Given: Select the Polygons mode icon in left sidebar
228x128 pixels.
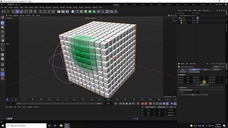Looking at the screenshot, I should (2, 40).
